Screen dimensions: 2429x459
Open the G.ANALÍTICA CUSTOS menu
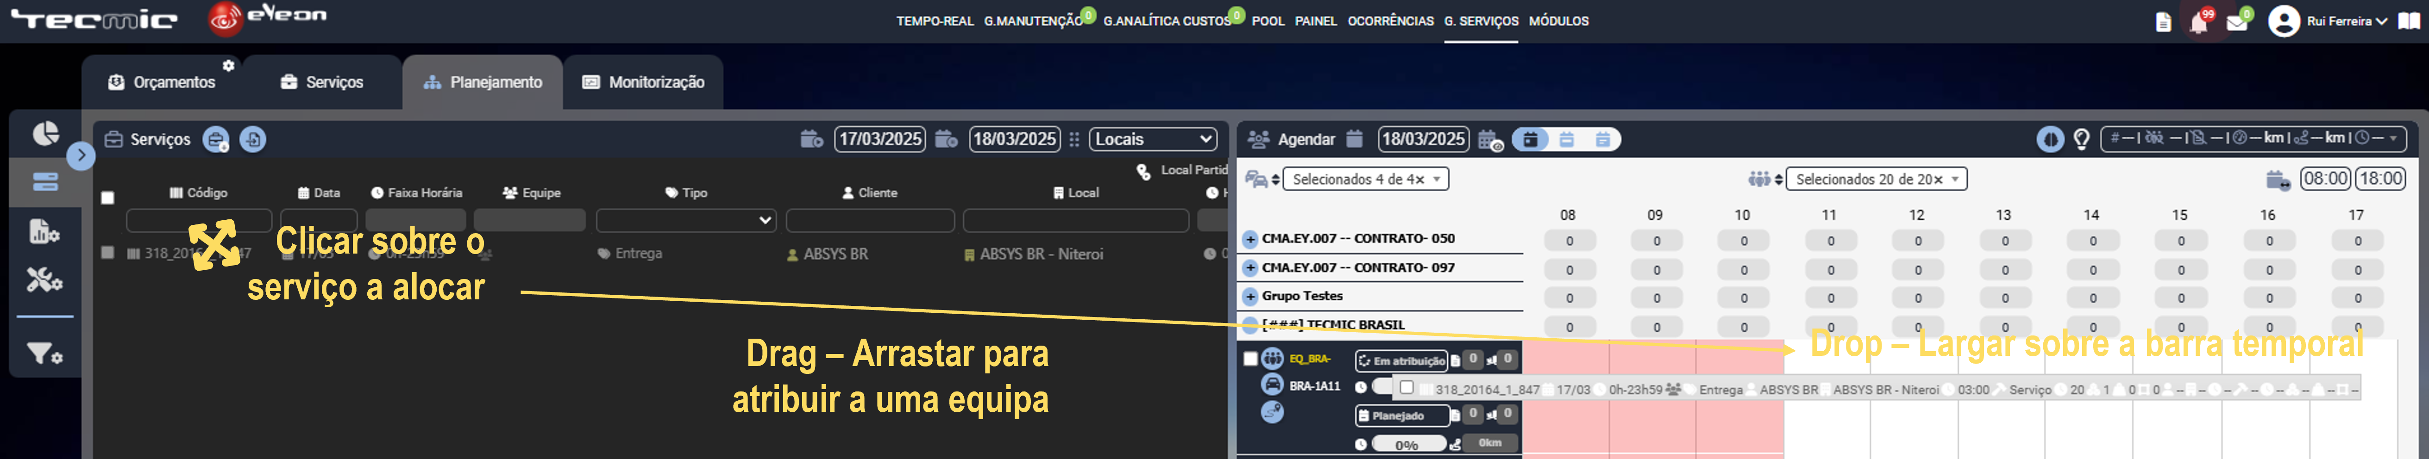click(x=1167, y=21)
